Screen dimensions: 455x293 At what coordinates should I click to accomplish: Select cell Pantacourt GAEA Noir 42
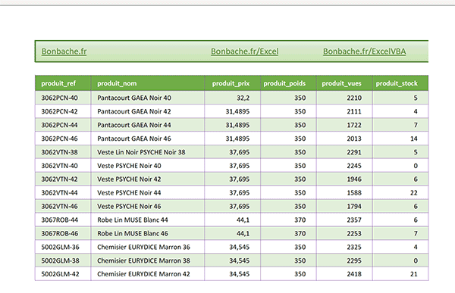[148, 111]
